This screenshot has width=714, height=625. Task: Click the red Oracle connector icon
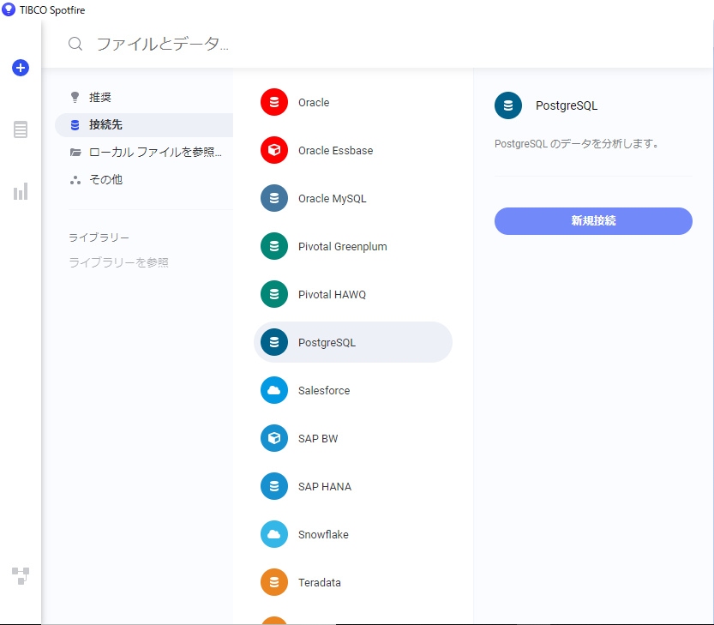(274, 102)
